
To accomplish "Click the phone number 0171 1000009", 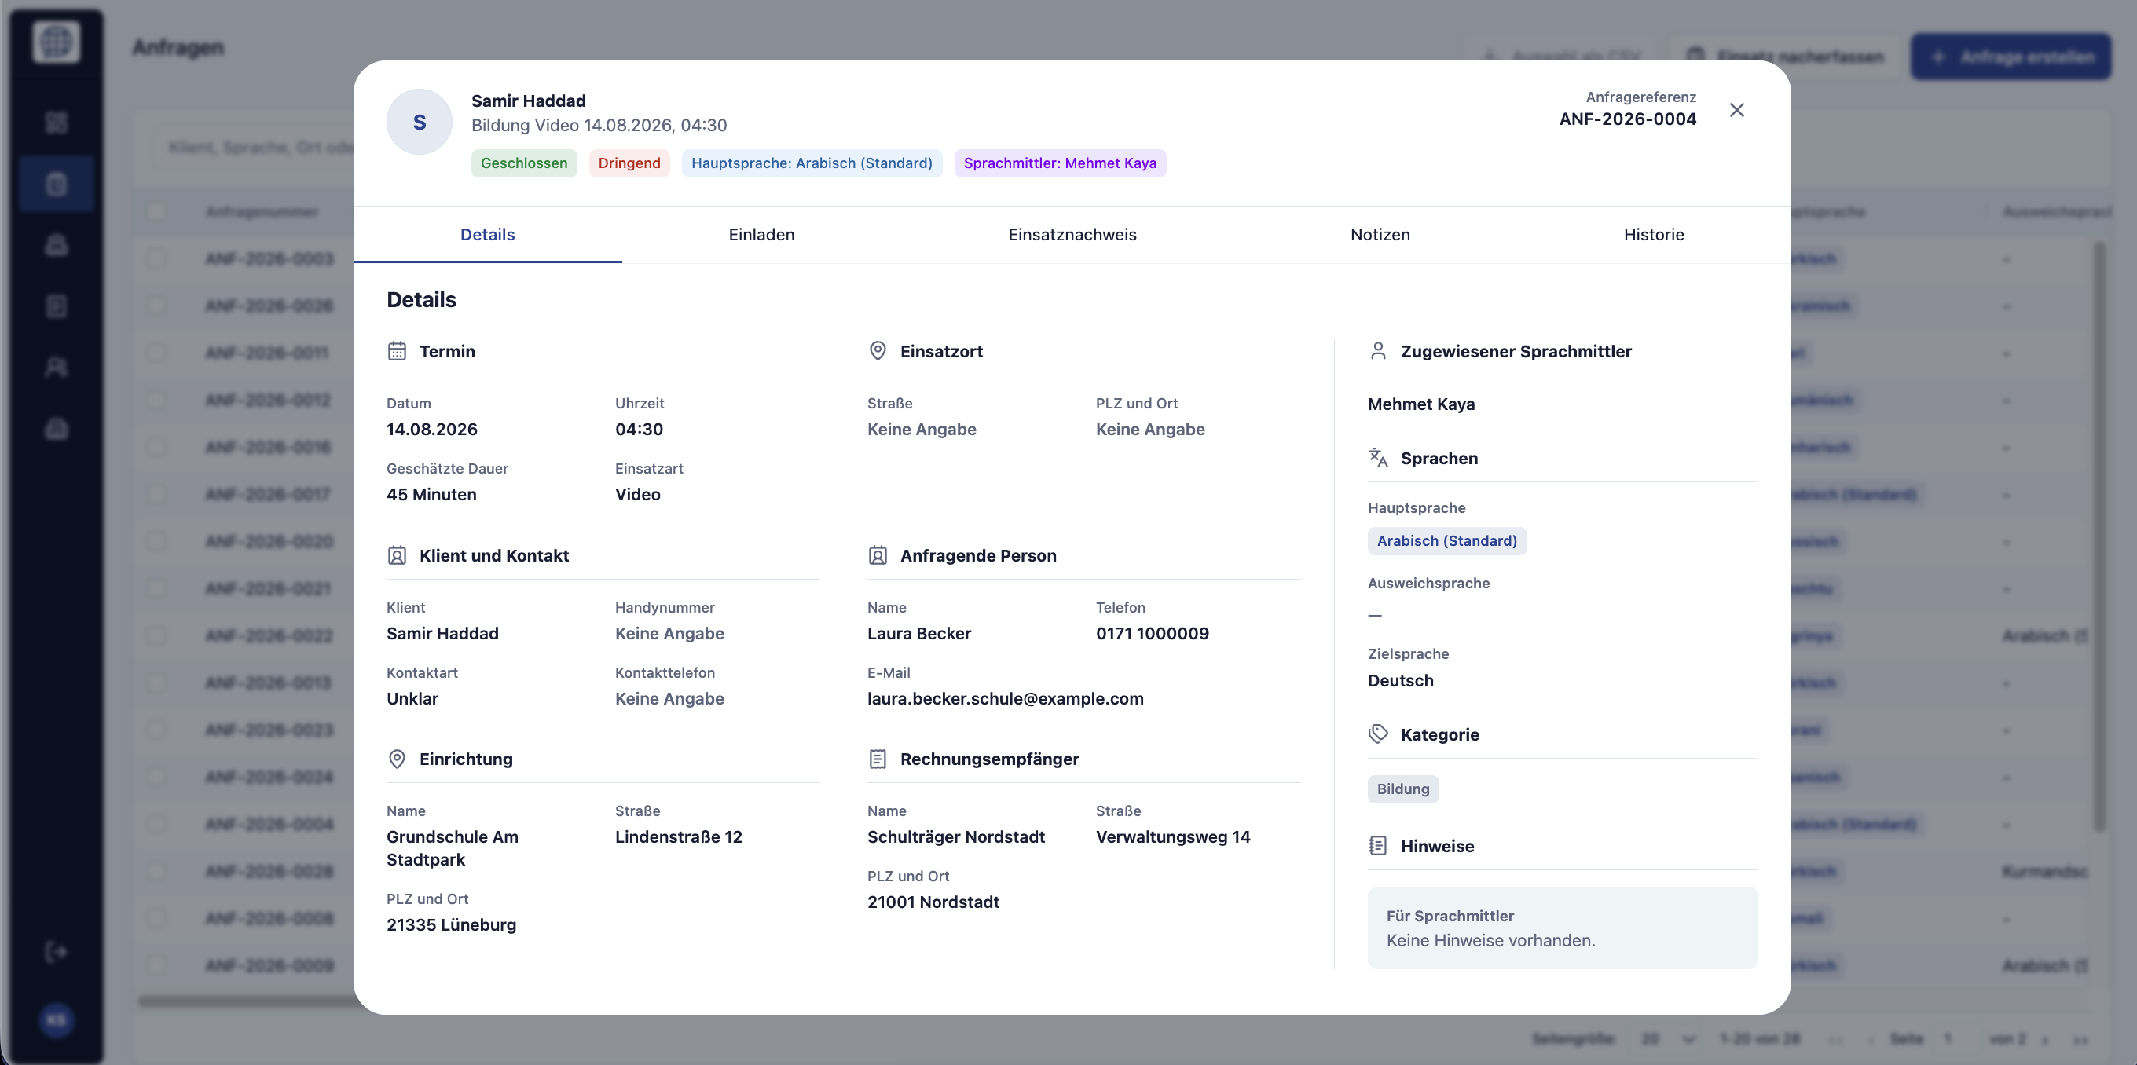I will pos(1153,634).
